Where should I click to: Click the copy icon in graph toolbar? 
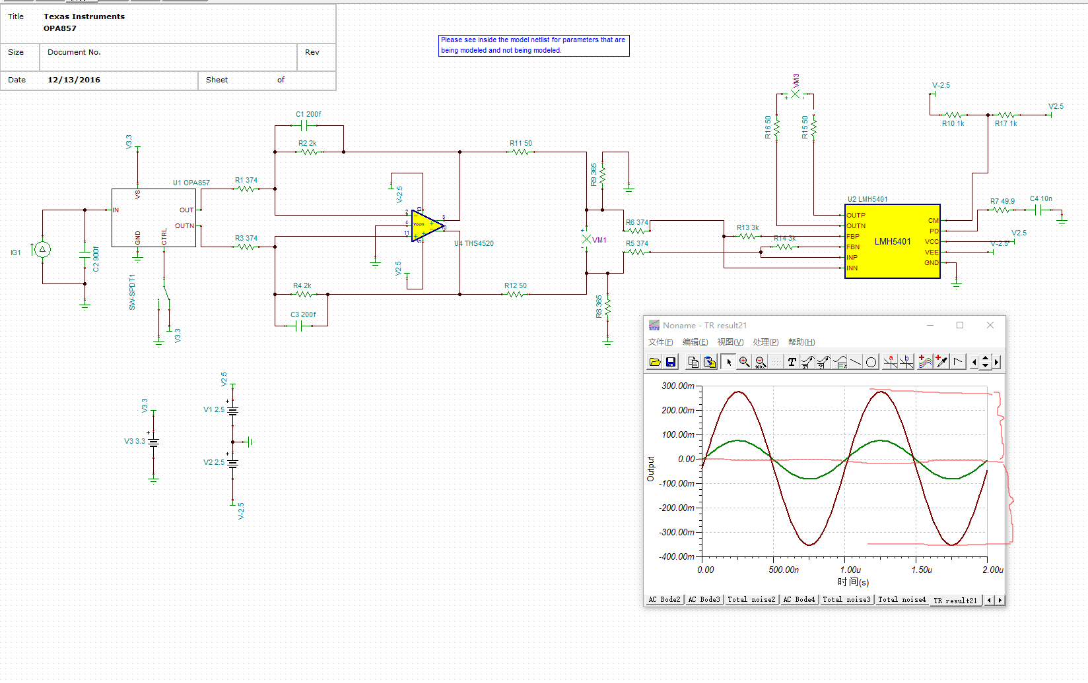click(x=693, y=362)
